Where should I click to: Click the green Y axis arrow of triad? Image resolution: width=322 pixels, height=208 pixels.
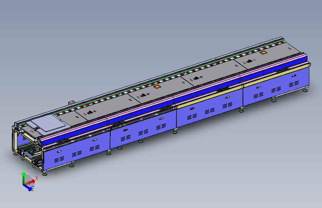[x=24, y=178]
